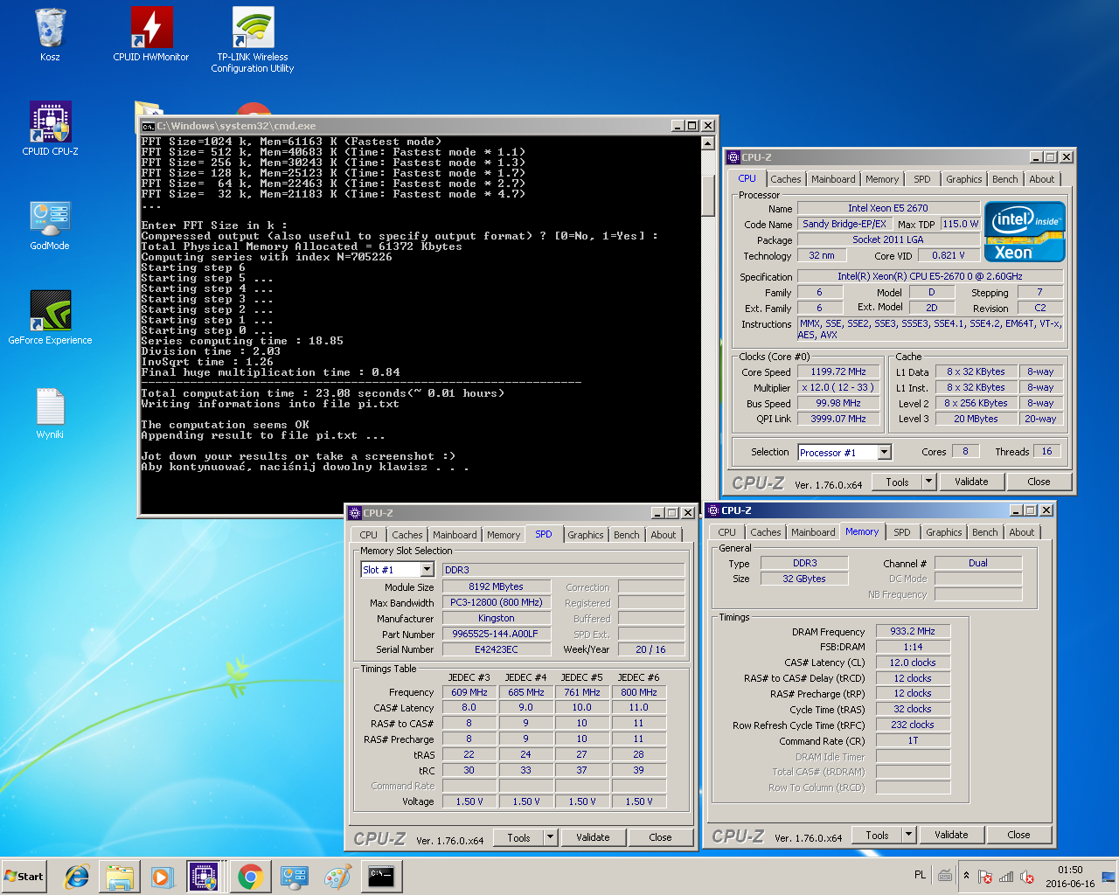
Task: Open Bench tab in Memory window
Action: 984,532
